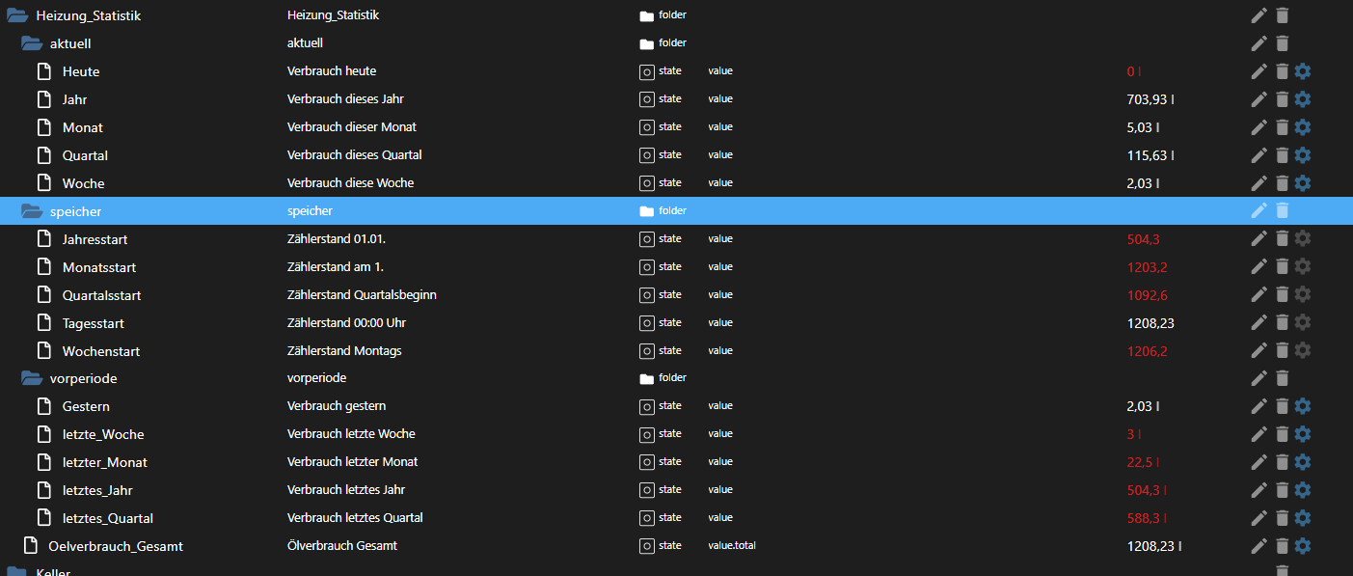
Task: Delete the Monatsstart state
Action: (1282, 267)
